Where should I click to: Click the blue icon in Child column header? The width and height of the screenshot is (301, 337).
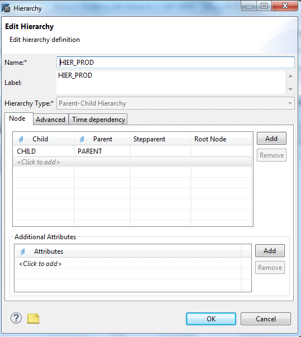click(x=21, y=139)
